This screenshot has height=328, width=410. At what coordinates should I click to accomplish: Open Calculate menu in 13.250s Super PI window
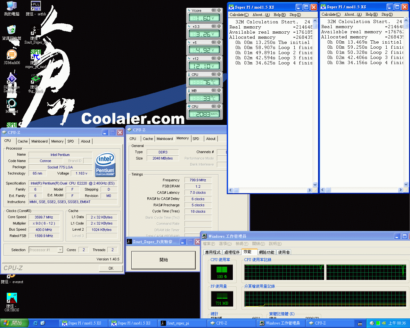click(x=239, y=15)
